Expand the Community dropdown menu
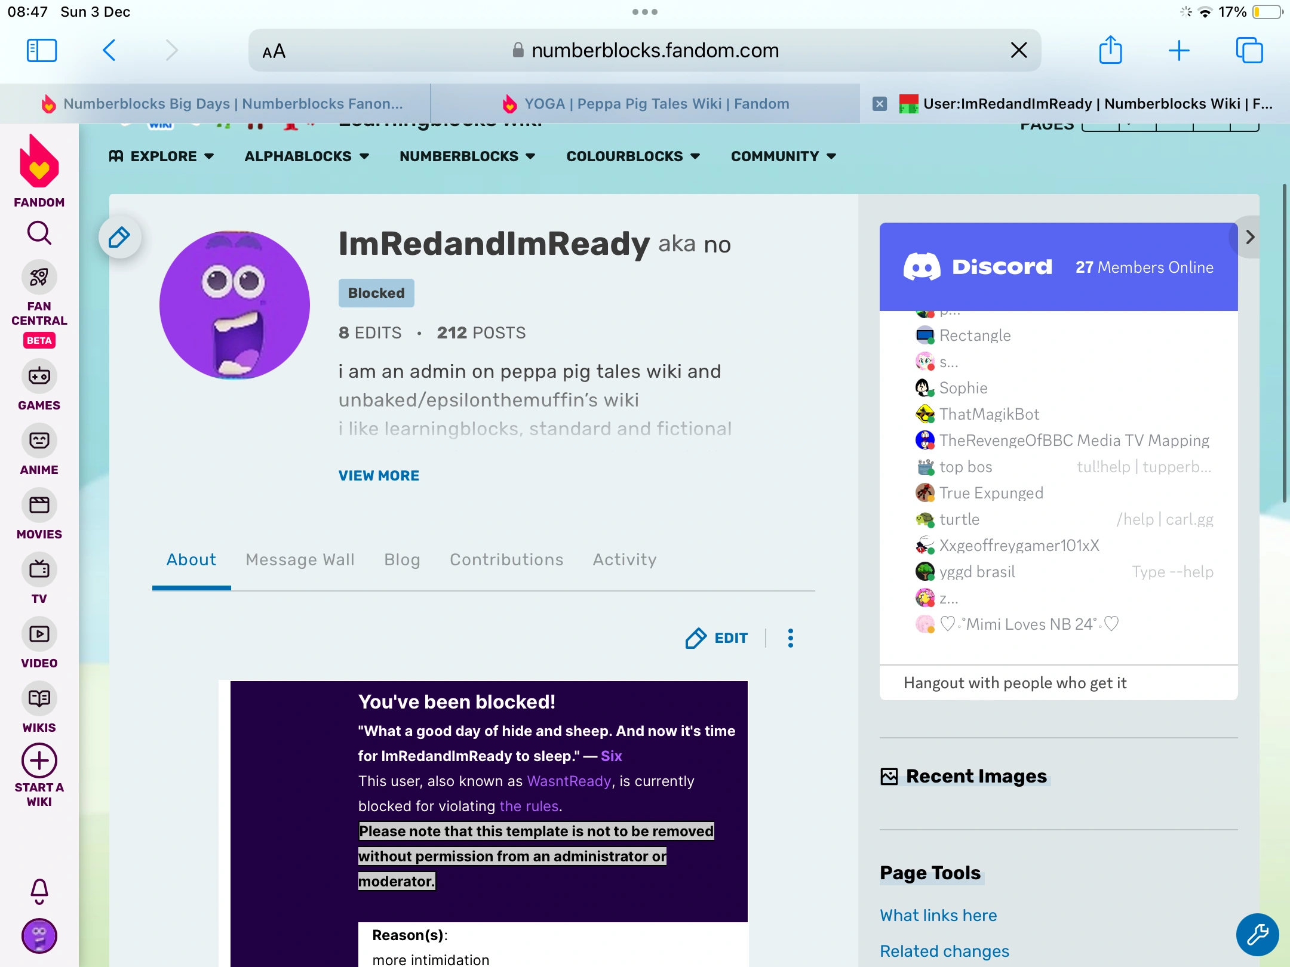 (783, 156)
